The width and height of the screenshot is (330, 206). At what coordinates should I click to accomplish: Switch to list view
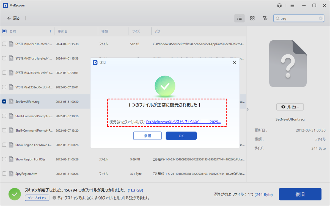[240, 18]
